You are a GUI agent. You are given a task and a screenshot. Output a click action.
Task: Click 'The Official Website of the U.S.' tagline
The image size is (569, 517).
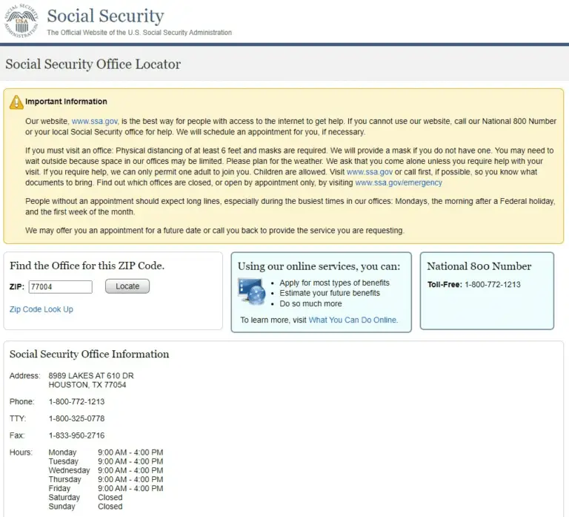tap(139, 33)
